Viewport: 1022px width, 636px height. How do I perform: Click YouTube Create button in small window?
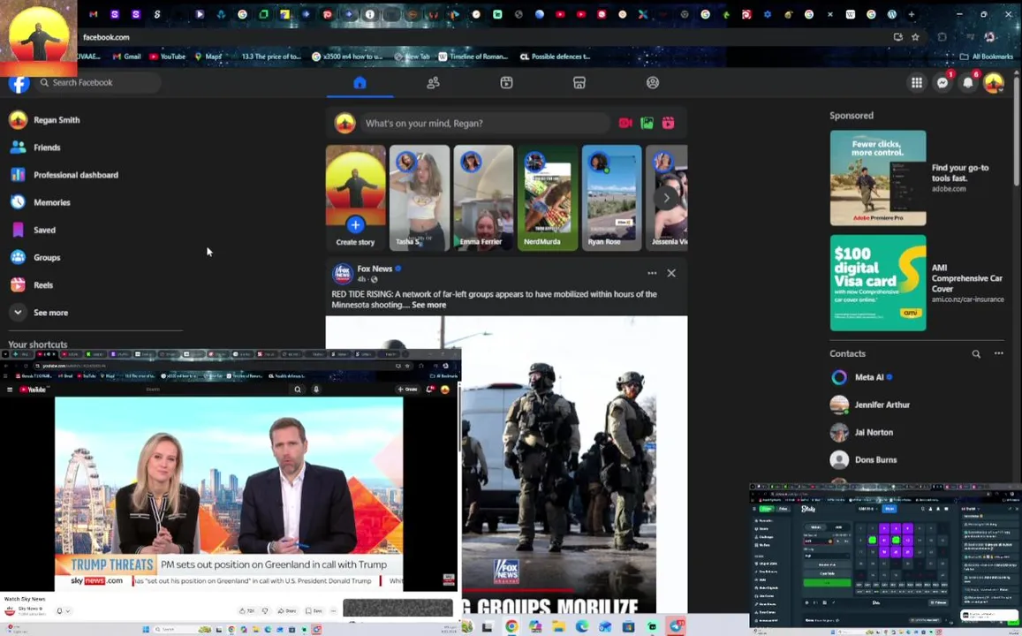click(x=407, y=390)
